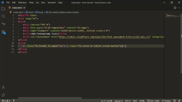The image size is (182, 102).
Task: Click line number 8 in gutter
Action: tap(13, 37)
